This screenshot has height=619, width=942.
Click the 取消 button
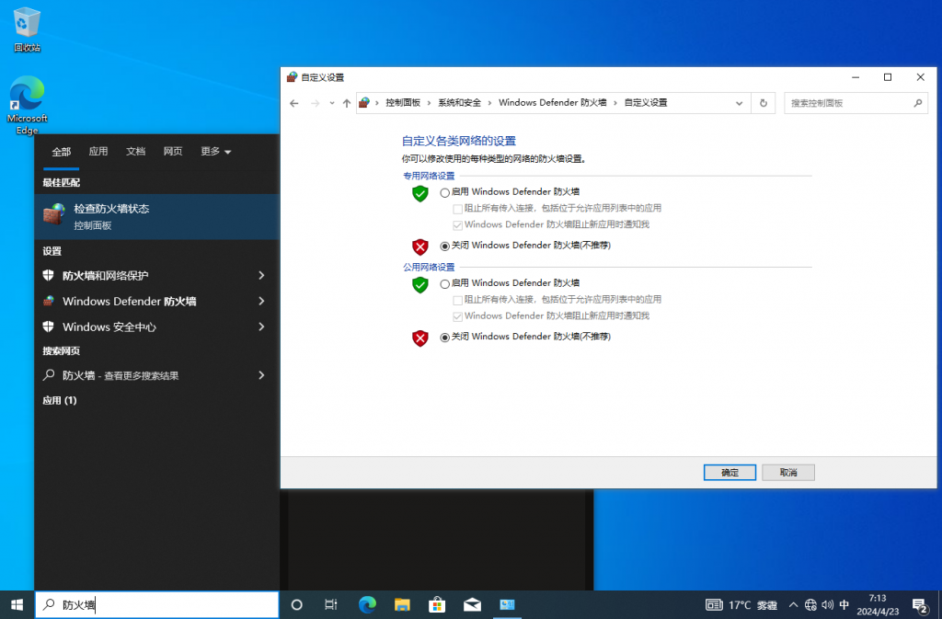pyautogui.click(x=788, y=472)
